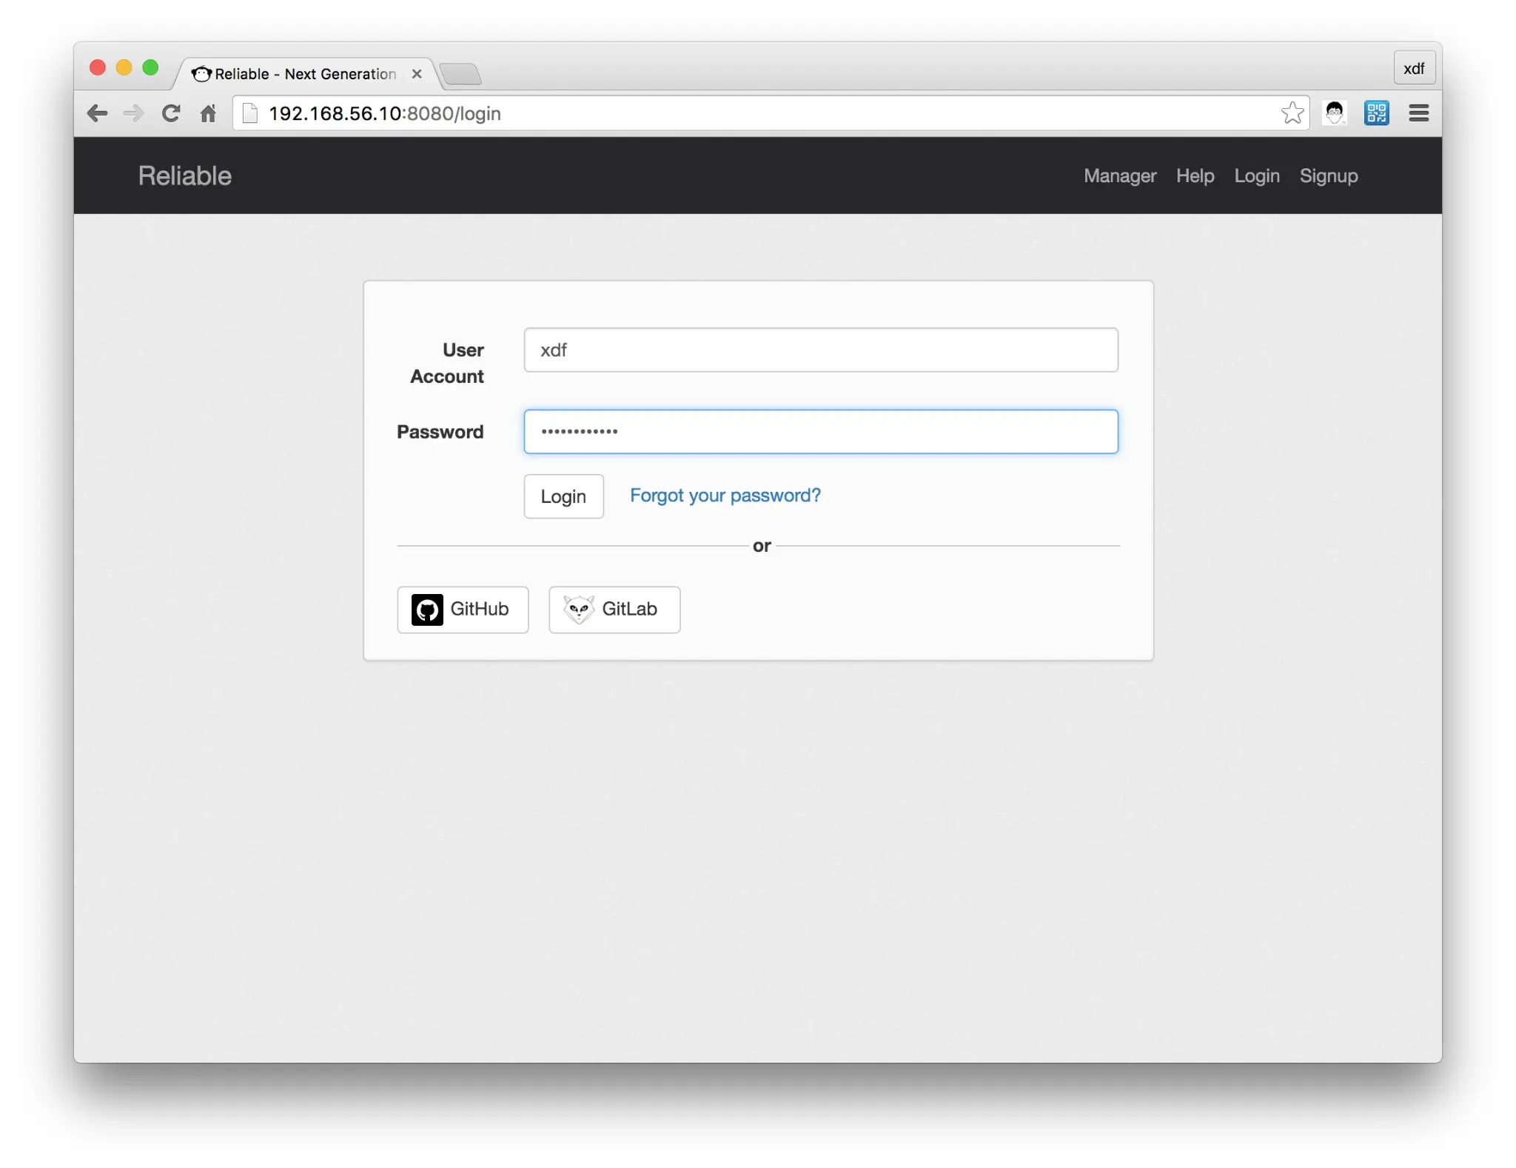
Task: Click the page favicon on the browser tab
Action: [x=201, y=73]
